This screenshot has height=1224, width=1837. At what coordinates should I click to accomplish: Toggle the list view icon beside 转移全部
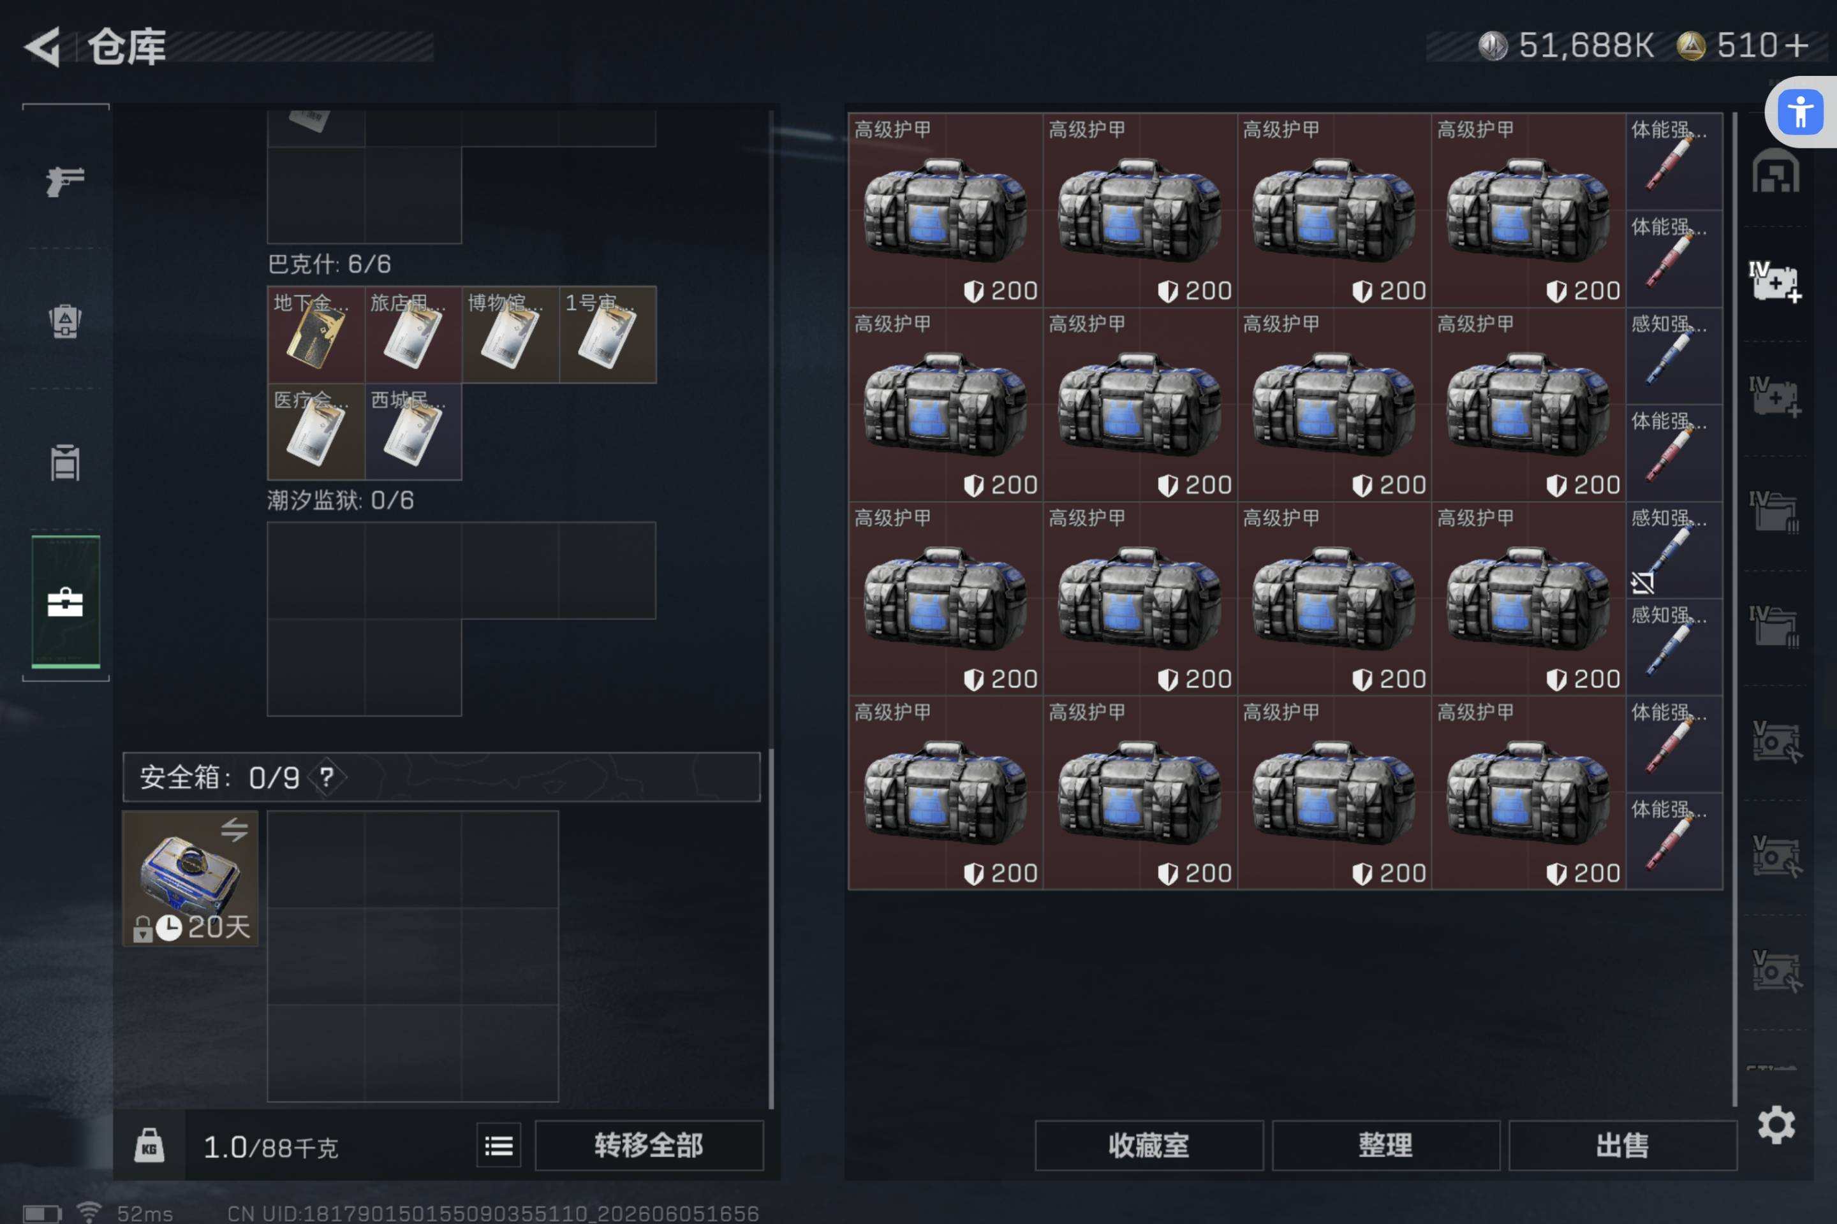coord(499,1145)
